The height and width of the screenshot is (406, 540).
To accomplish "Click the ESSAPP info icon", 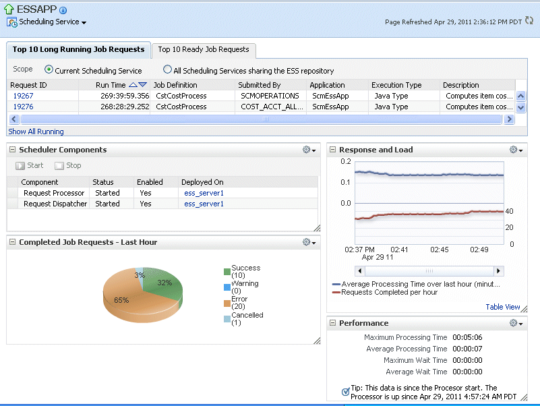I will pos(63,9).
